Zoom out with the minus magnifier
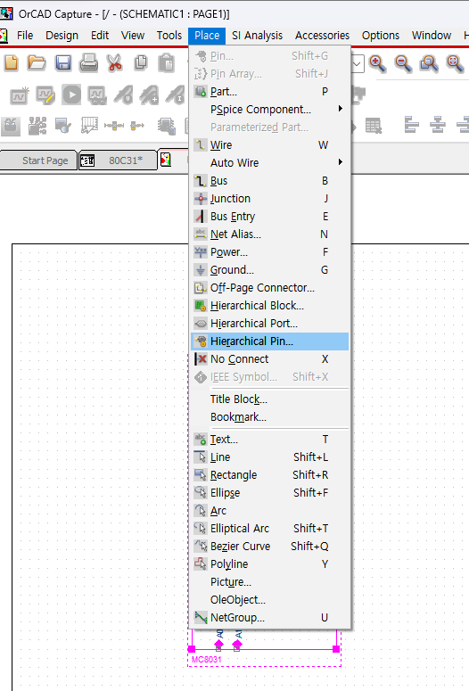The width and height of the screenshot is (469, 691). [x=403, y=63]
